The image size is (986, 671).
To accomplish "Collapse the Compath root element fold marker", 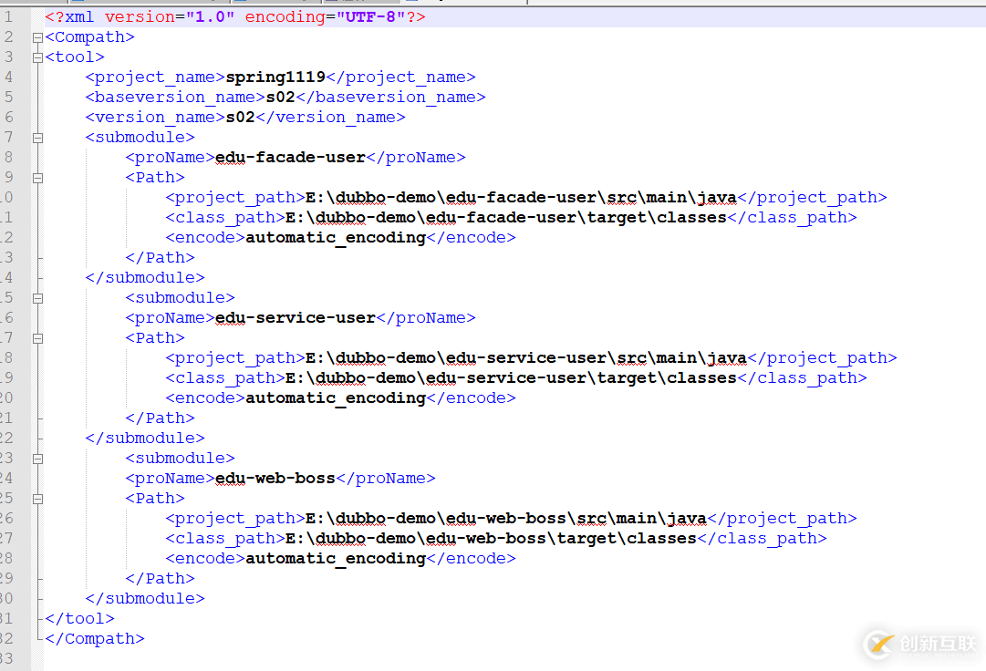I will coord(37,37).
